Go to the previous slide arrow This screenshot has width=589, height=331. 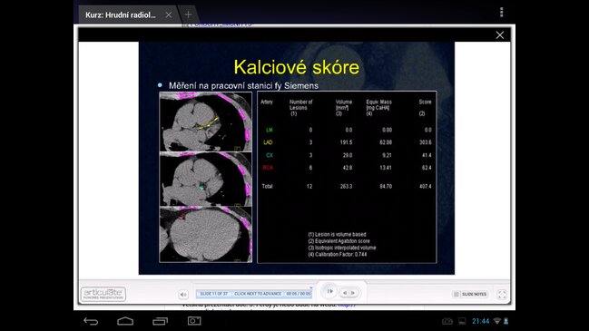[345, 293]
